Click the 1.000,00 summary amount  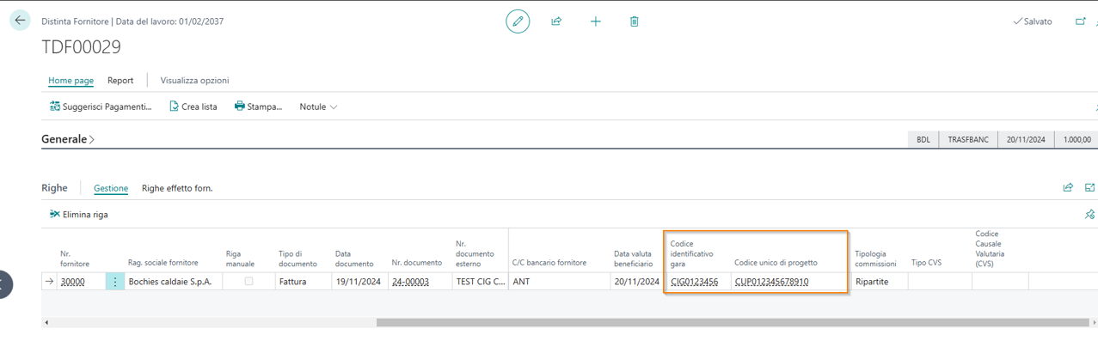pyautogui.click(x=1077, y=139)
